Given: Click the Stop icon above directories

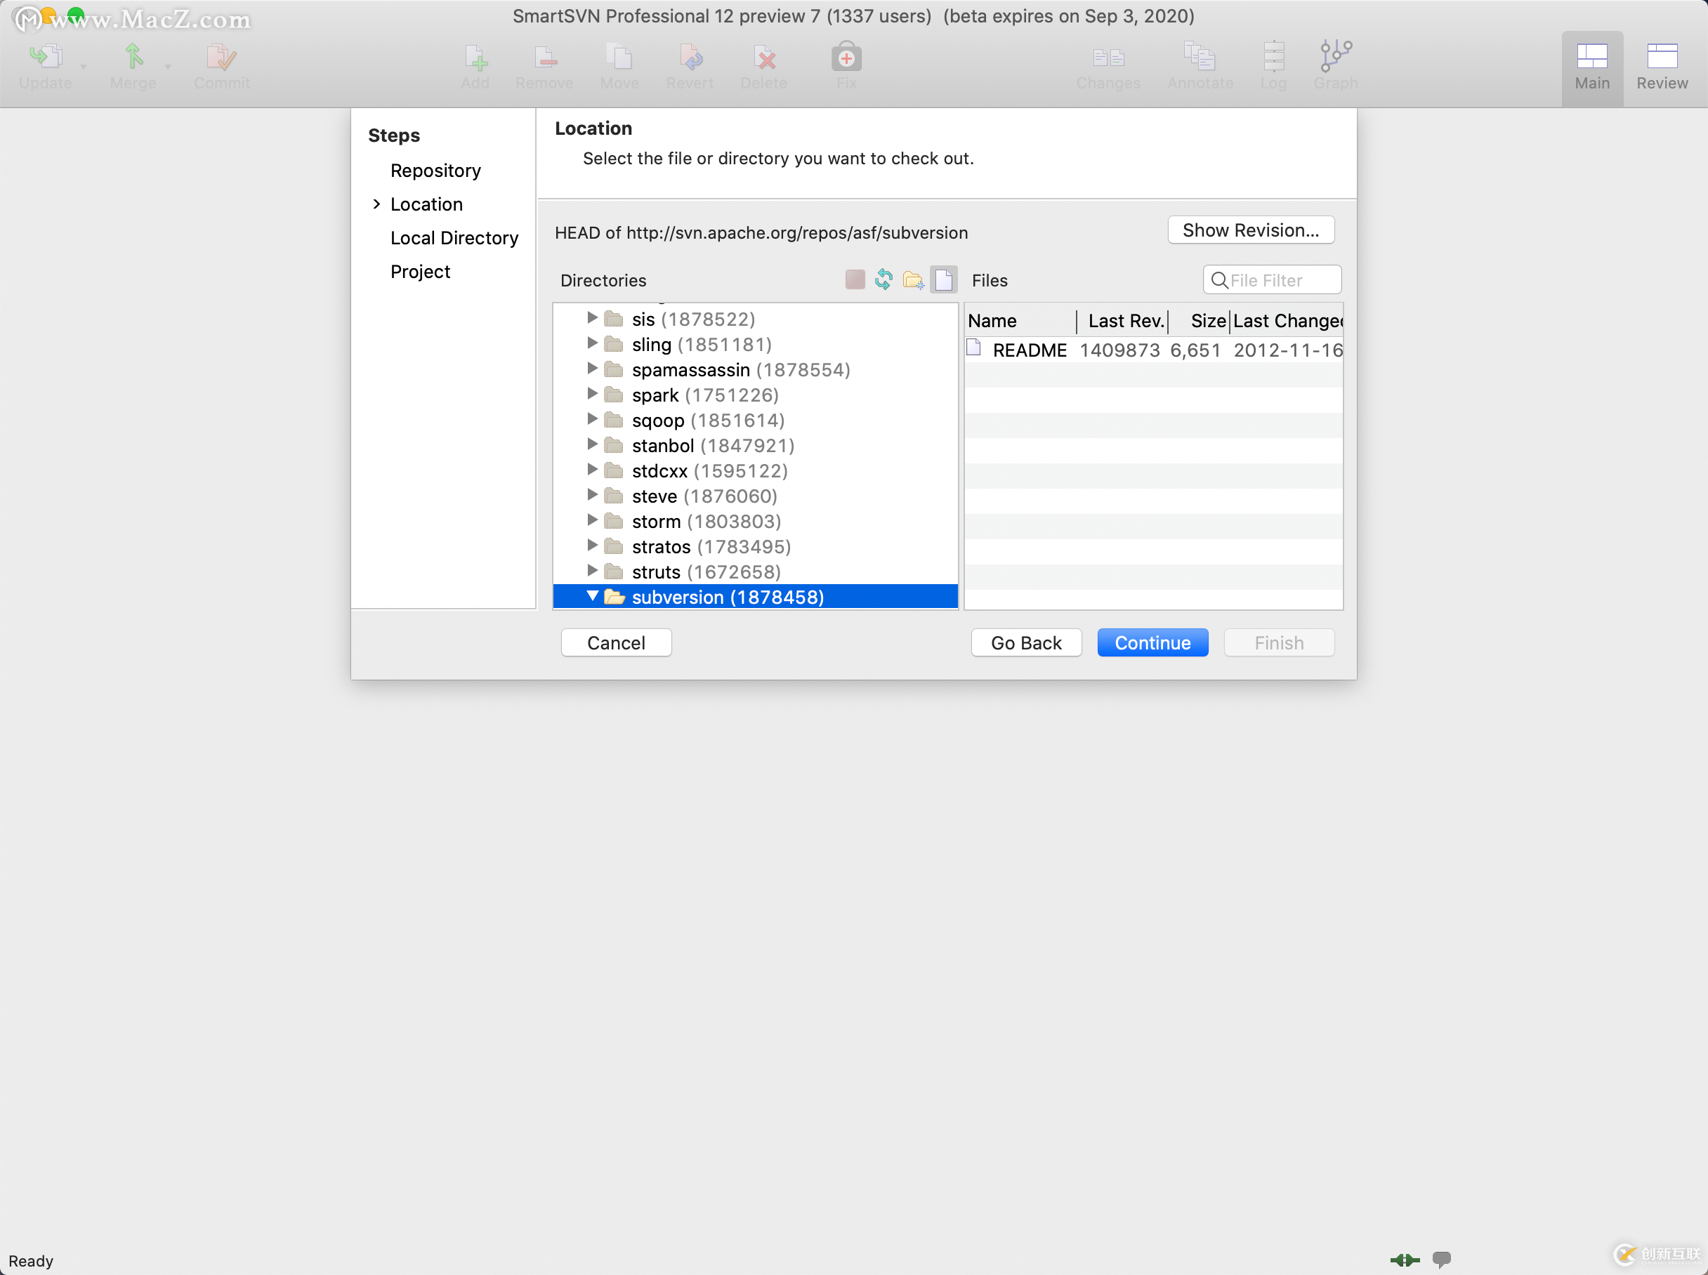Looking at the screenshot, I should click(x=855, y=279).
